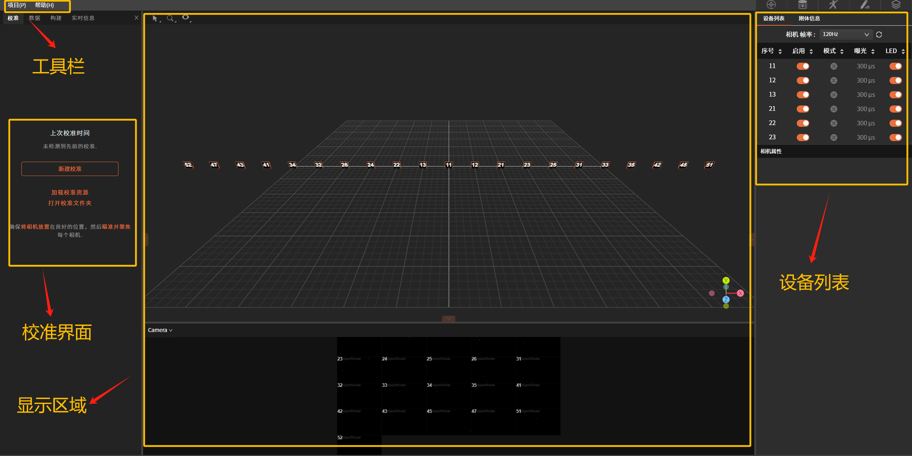This screenshot has width=912, height=456.
Task: Click the calibration target icon at top right
Action: (771, 5)
